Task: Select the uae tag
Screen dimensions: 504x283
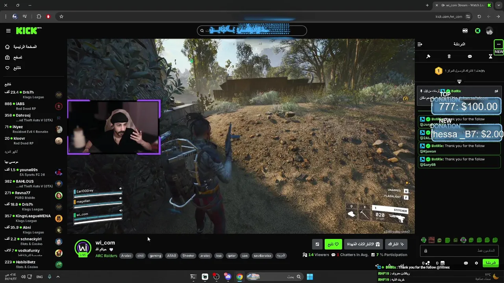Action: pos(245,255)
